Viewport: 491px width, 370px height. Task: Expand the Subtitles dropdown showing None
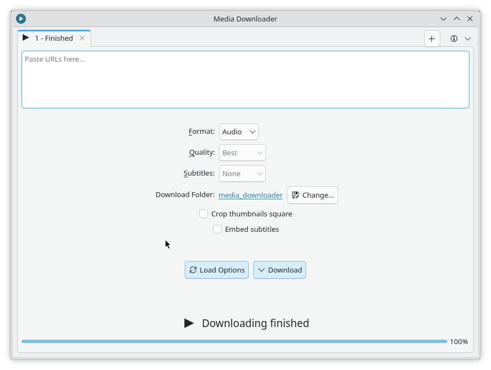pos(242,173)
